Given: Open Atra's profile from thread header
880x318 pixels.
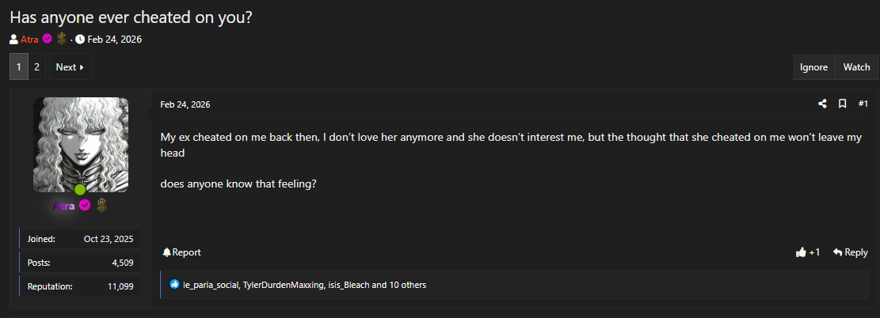Looking at the screenshot, I should coord(30,40).
